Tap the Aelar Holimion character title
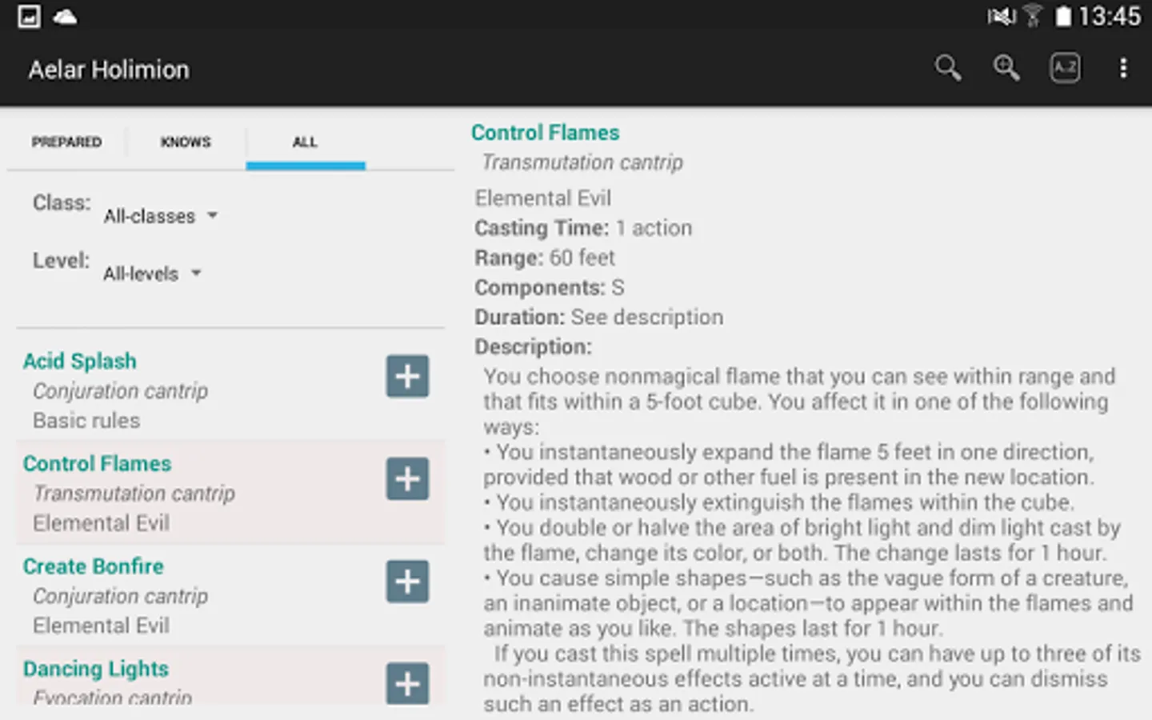The height and width of the screenshot is (720, 1152). pos(109,70)
